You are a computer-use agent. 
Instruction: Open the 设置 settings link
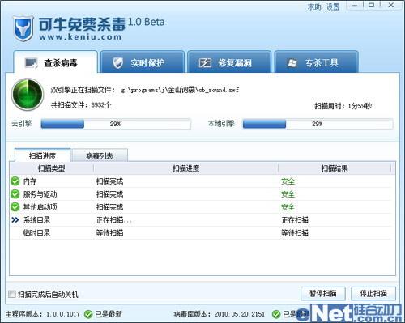(333, 6)
